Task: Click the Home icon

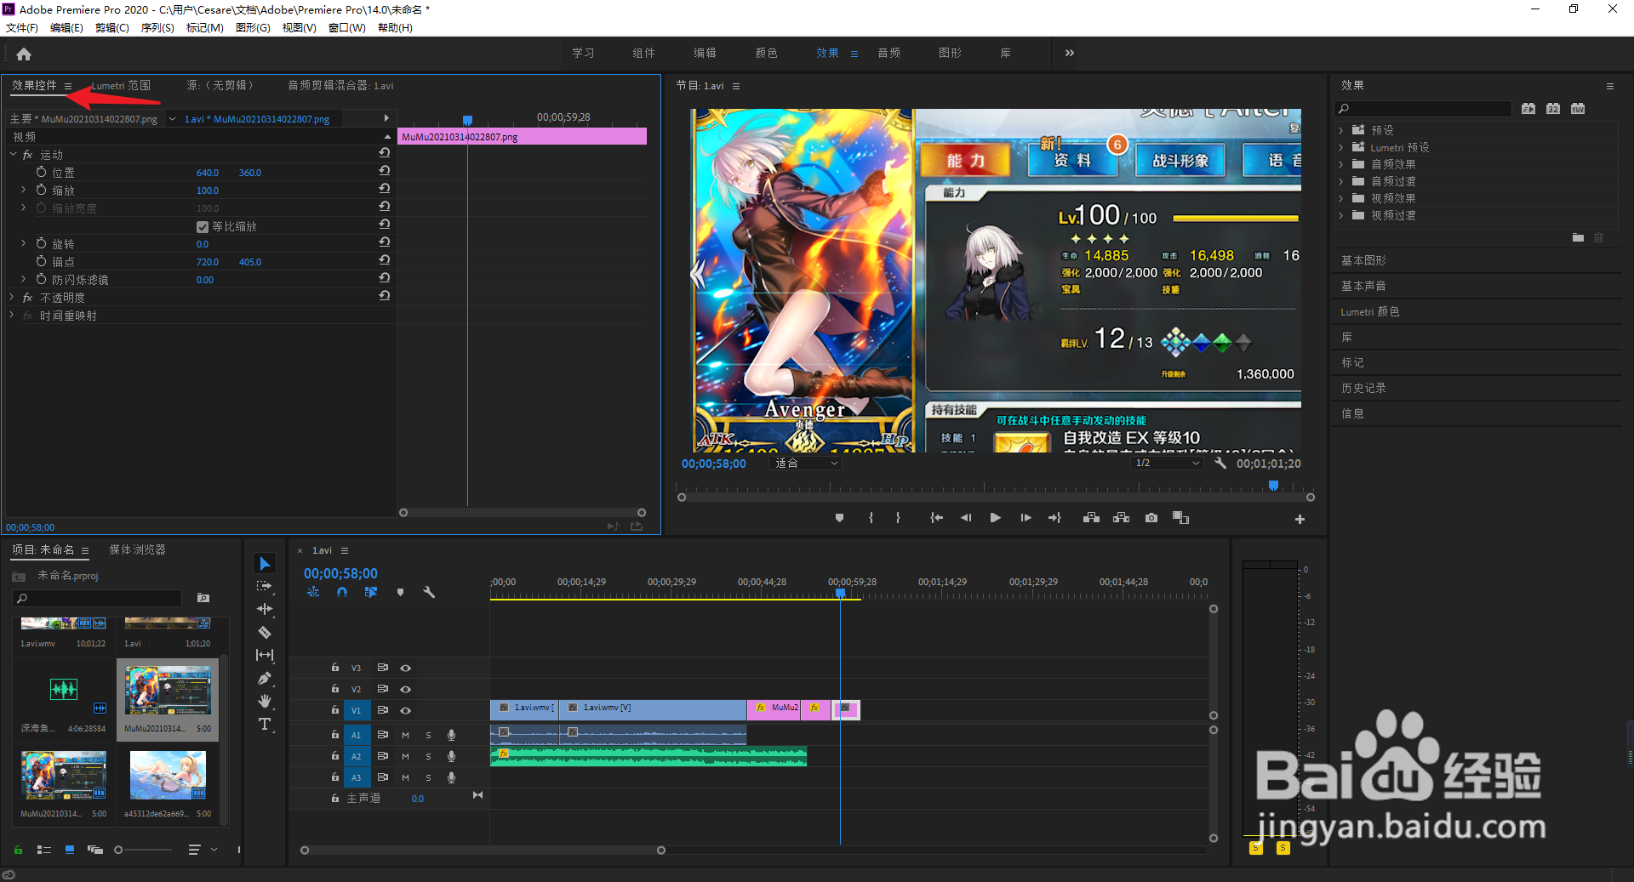Action: (24, 54)
